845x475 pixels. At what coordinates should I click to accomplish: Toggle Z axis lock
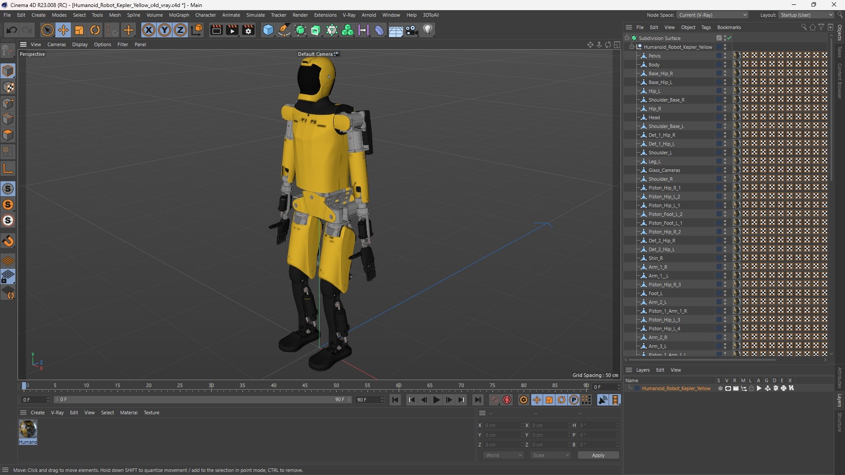(x=180, y=30)
